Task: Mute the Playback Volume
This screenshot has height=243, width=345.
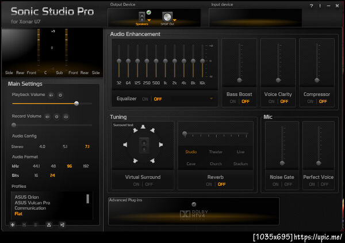Action: point(51,95)
